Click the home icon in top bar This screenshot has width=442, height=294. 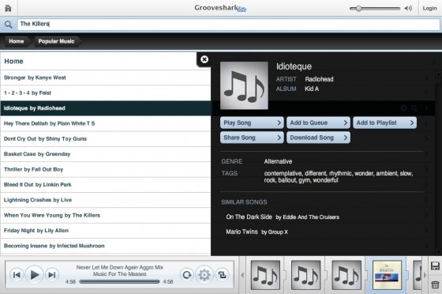click(8, 8)
